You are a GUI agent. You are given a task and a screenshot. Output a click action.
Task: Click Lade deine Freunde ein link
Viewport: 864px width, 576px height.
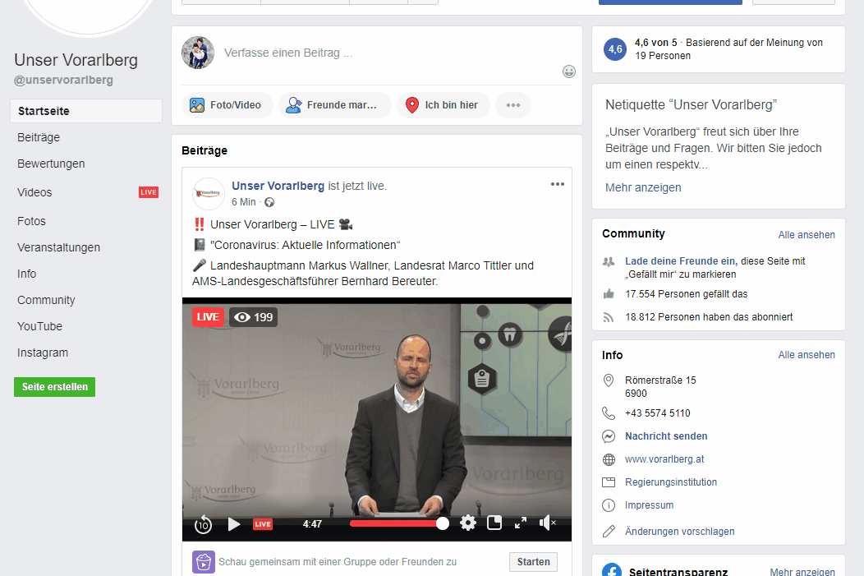click(681, 261)
